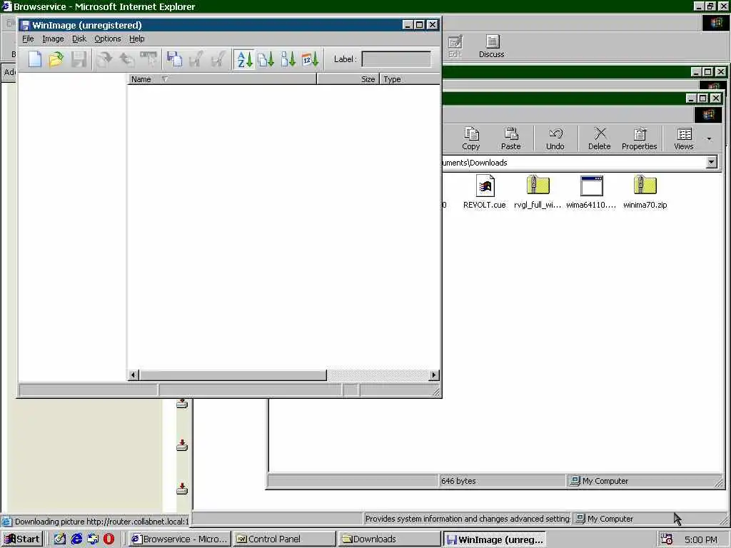Click Properties in Downloads window toolbar
Viewport: 731px width, 548px height.
pyautogui.click(x=639, y=138)
